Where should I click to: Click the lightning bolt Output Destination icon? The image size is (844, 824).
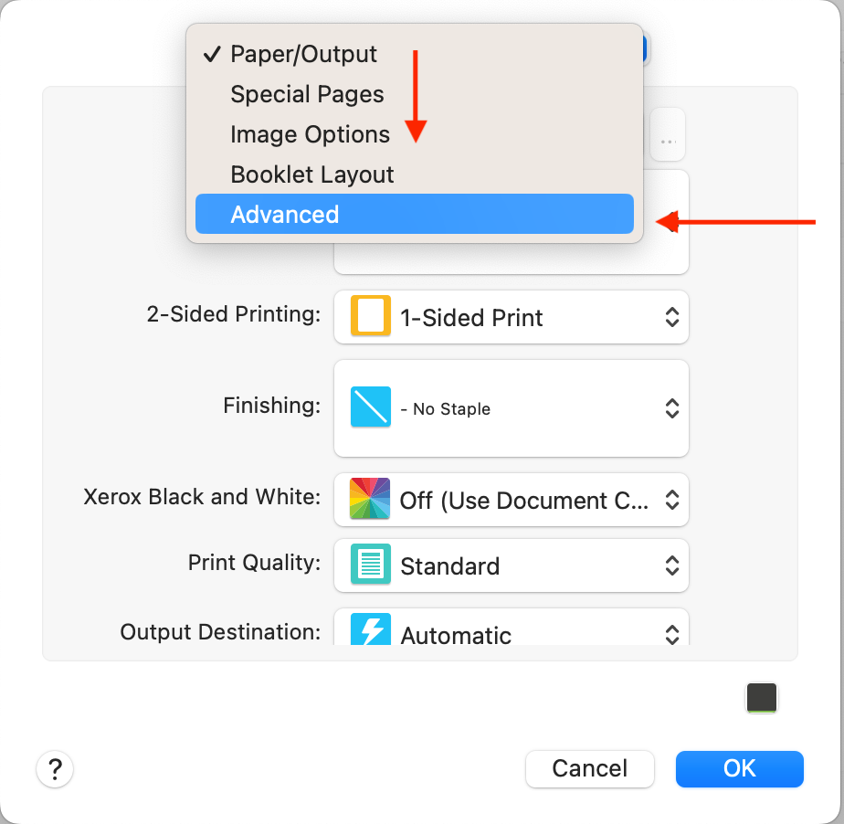(x=369, y=630)
